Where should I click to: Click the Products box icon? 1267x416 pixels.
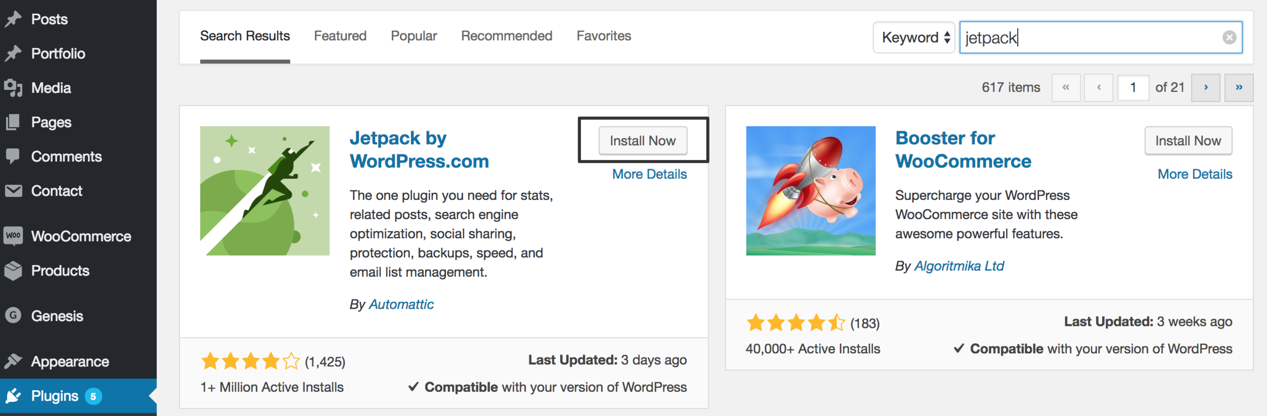(13, 271)
